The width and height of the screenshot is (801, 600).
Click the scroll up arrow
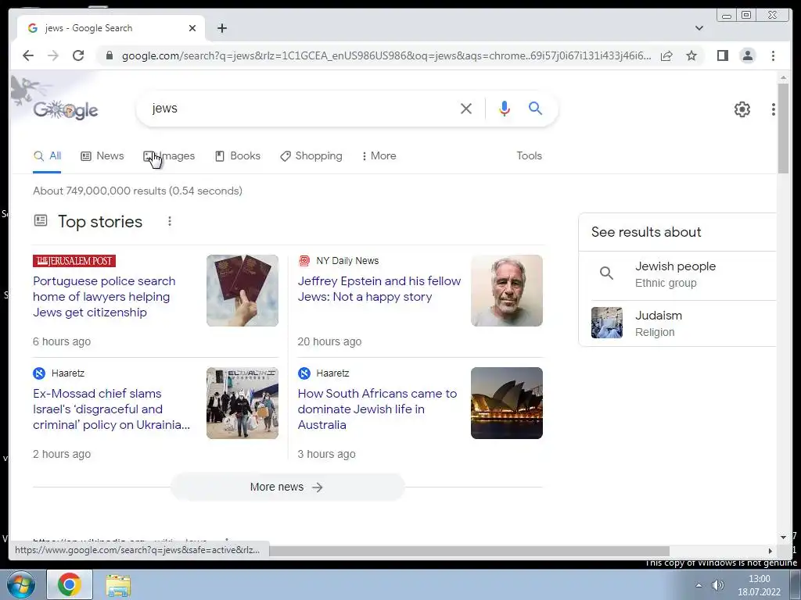click(x=783, y=77)
